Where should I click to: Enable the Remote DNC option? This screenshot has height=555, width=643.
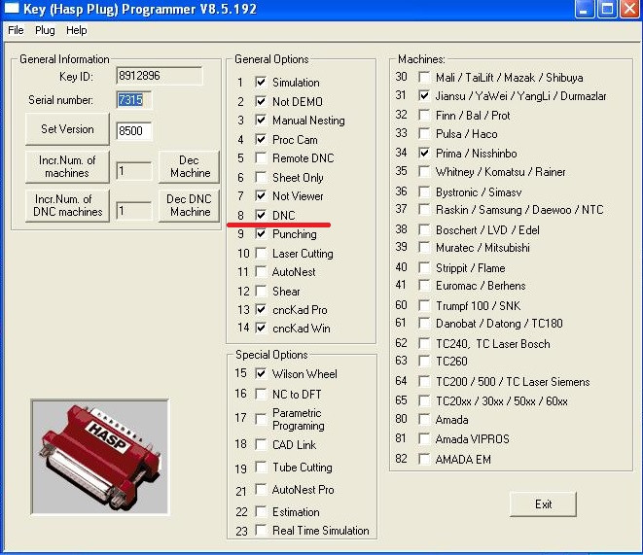[x=261, y=157]
